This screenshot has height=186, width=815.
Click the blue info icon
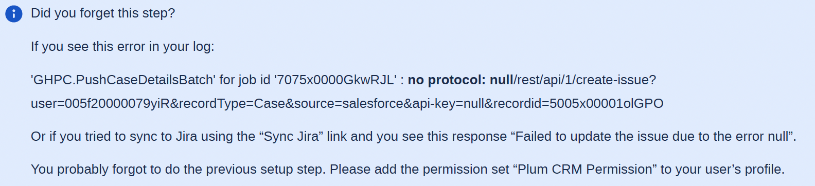(14, 14)
